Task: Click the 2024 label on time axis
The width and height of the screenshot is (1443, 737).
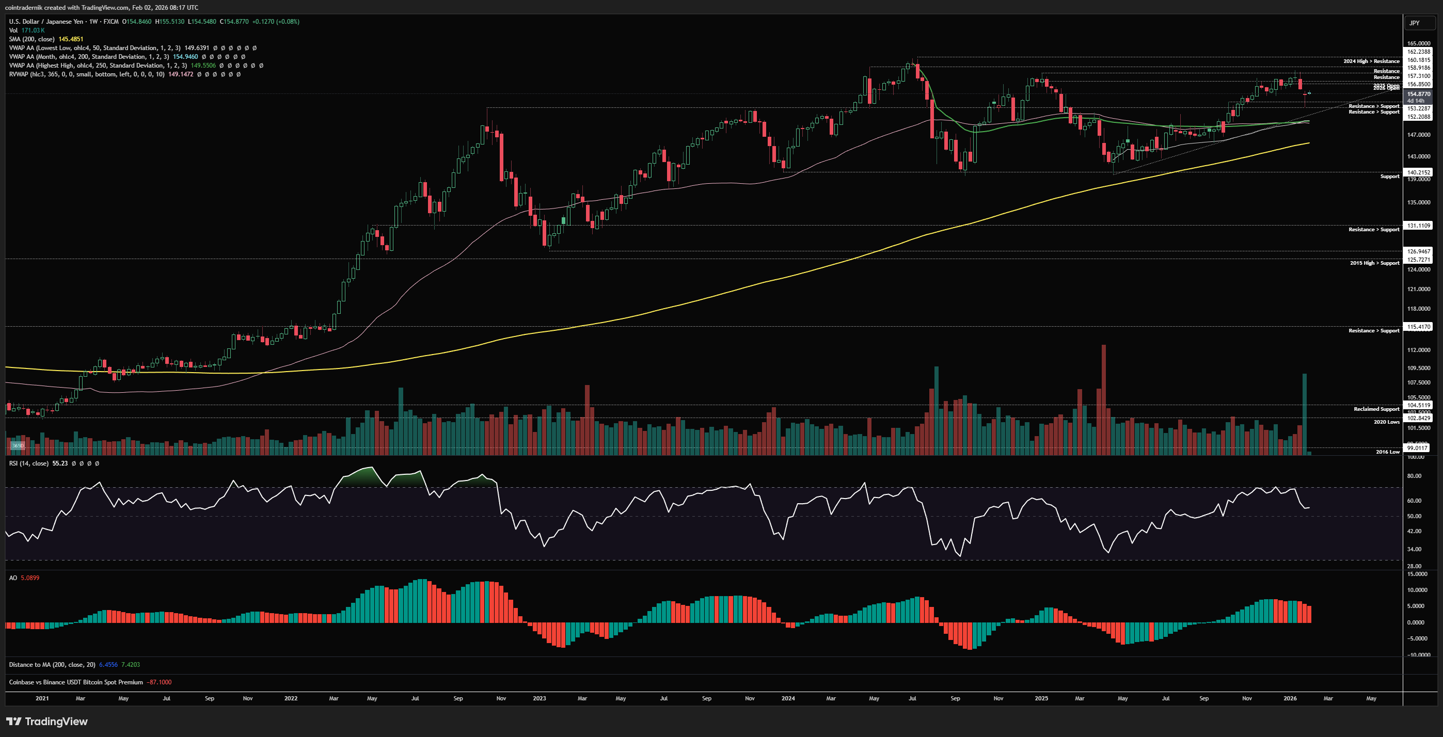Action: click(x=788, y=698)
